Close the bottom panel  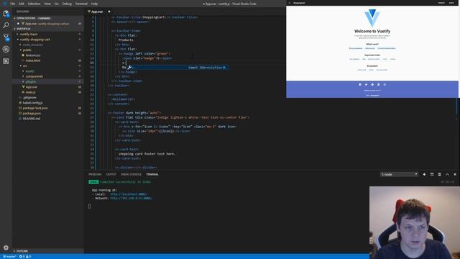click(455, 174)
